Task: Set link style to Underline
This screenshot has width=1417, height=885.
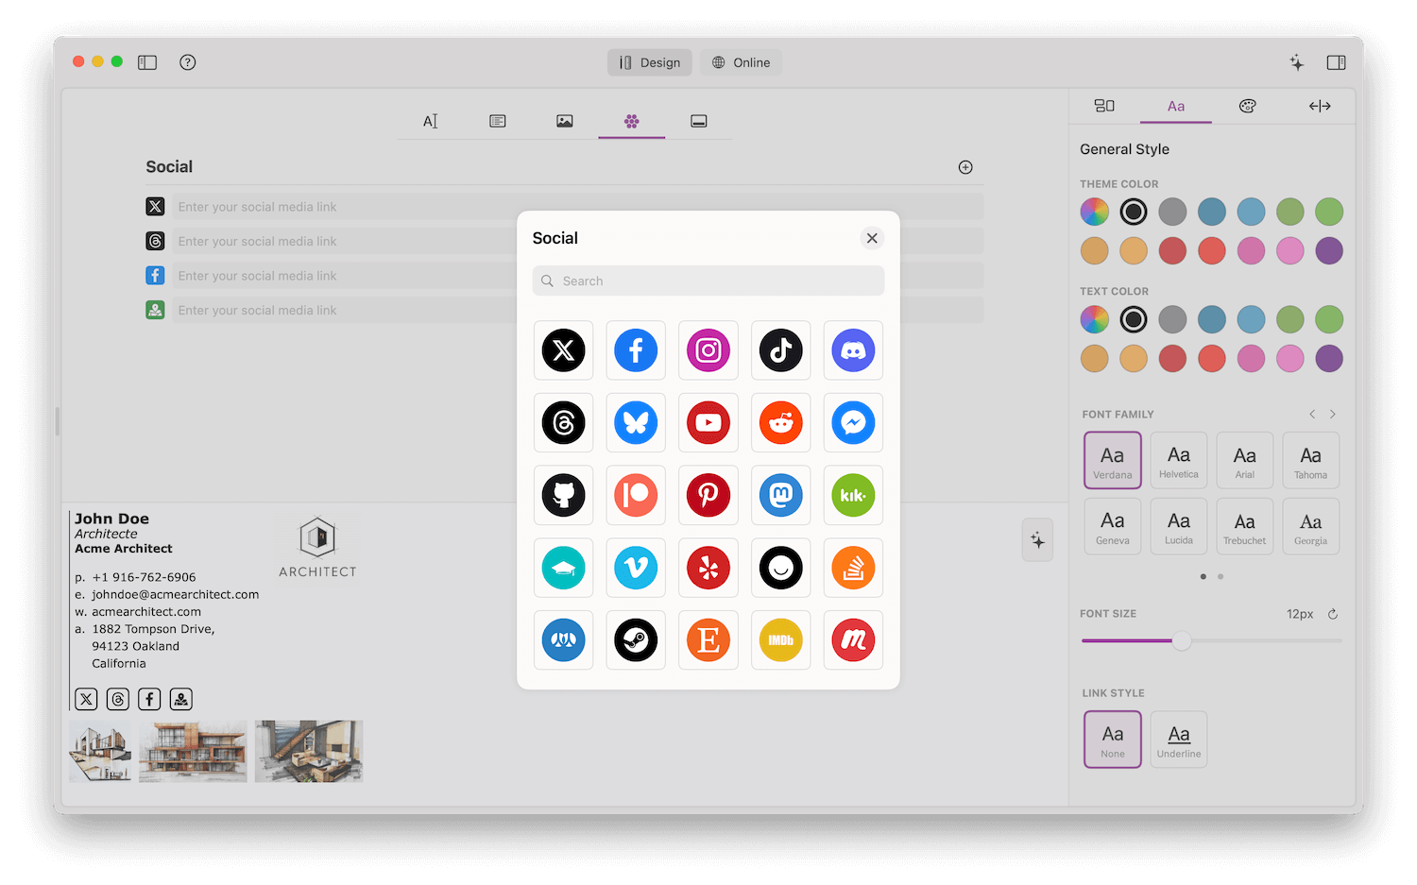Action: (x=1179, y=740)
